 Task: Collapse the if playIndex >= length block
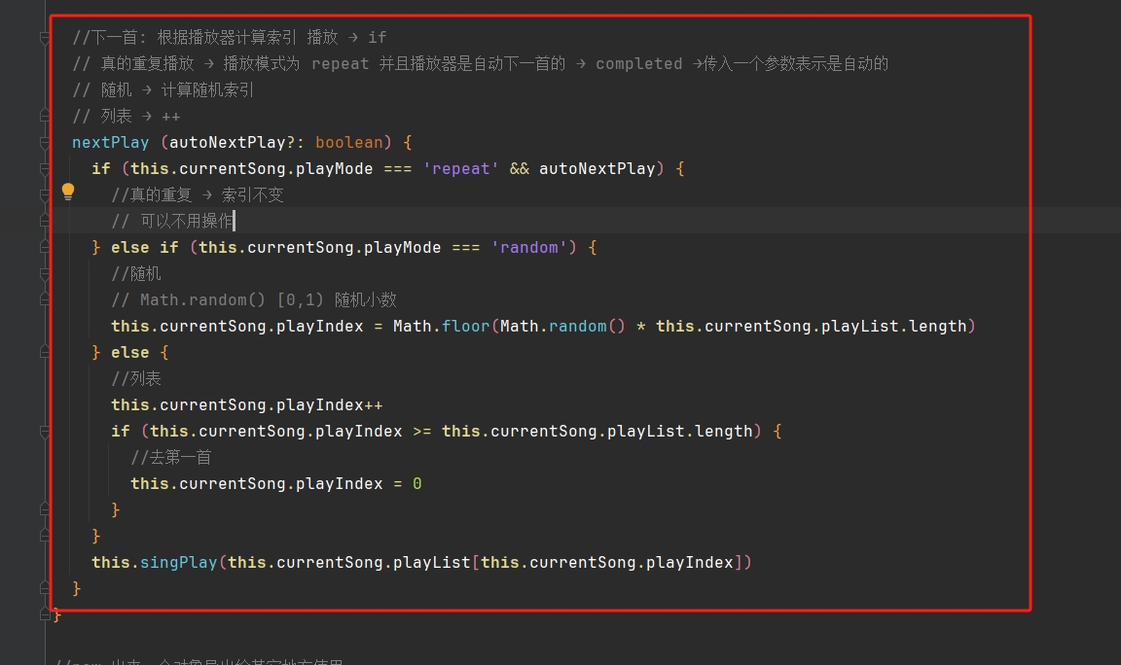pyautogui.click(x=45, y=431)
